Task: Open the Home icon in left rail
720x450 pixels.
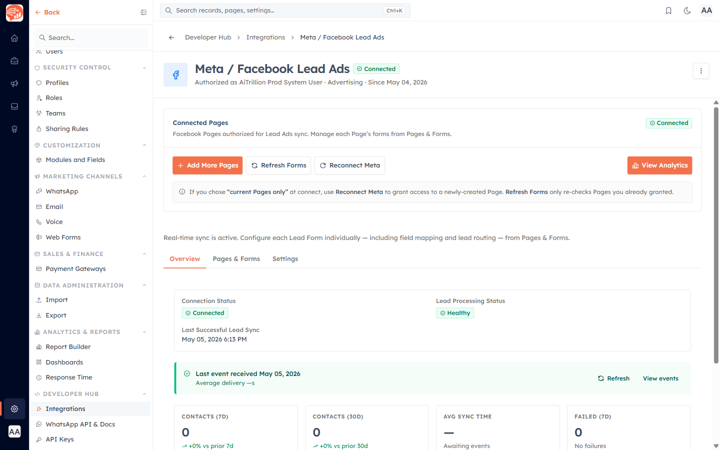Action: [x=14, y=38]
